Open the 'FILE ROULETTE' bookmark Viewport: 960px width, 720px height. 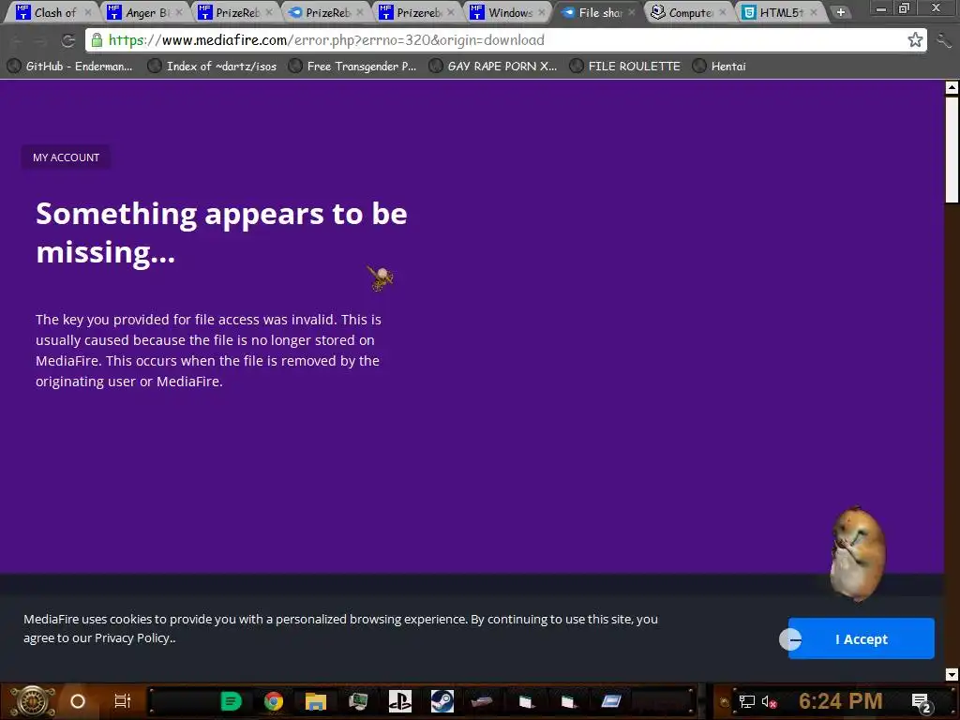[625, 67]
